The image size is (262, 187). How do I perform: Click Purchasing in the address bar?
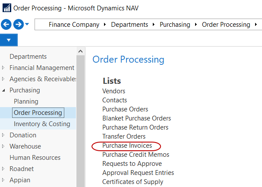[x=175, y=25]
